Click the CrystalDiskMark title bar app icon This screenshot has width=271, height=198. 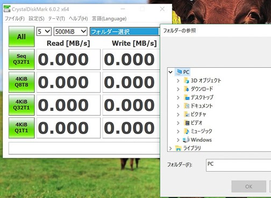(x=7, y=9)
